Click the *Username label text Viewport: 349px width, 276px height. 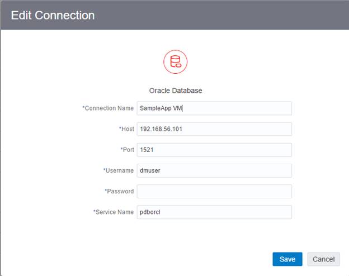(118, 170)
